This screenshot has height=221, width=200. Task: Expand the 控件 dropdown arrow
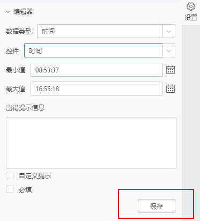point(169,50)
